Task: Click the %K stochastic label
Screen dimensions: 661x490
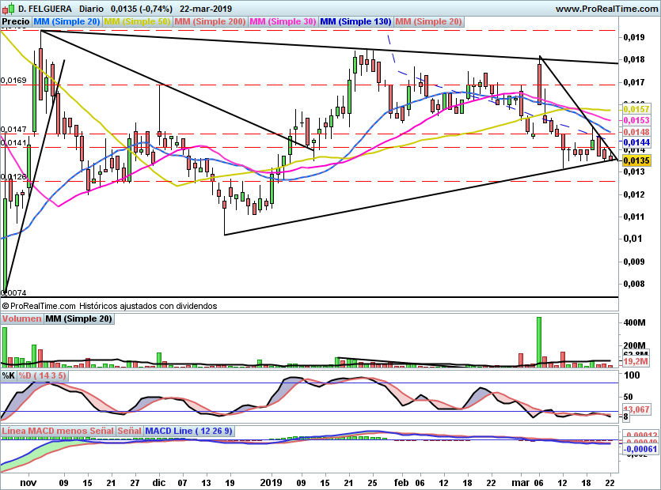Action: (x=9, y=375)
